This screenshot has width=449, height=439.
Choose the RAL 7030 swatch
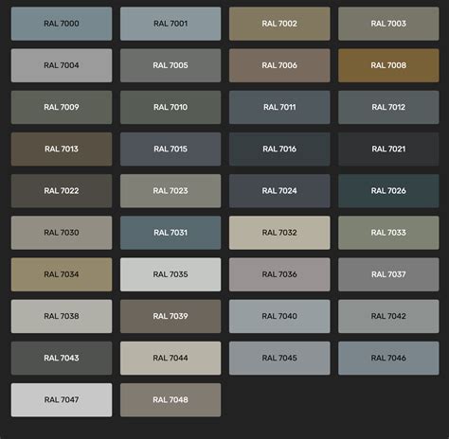[62, 233]
